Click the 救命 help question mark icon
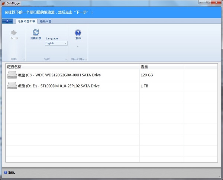This screenshot has width=223, height=180. point(78,33)
